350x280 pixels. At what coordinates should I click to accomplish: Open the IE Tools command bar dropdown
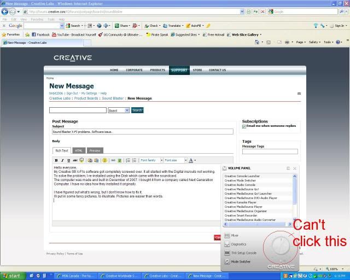(328, 42)
